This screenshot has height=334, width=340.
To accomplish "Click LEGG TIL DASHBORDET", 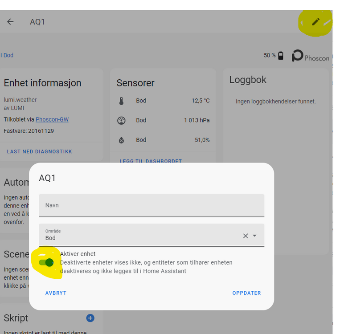I will click(x=151, y=161).
